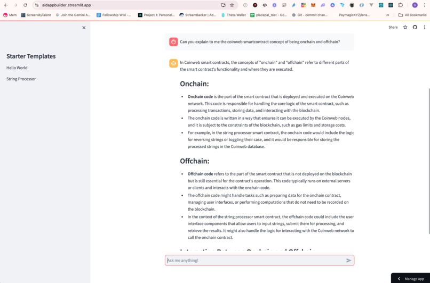The image size is (430, 283).
Task: Click the blue gear extension icon
Action: [x=274, y=5]
